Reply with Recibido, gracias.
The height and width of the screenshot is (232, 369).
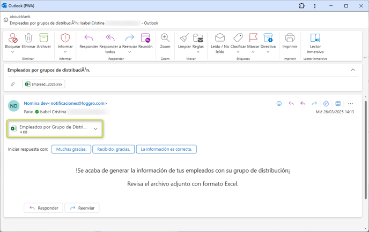click(x=113, y=149)
